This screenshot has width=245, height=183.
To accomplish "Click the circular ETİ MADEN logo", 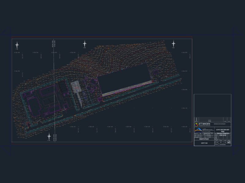I will (196, 124).
